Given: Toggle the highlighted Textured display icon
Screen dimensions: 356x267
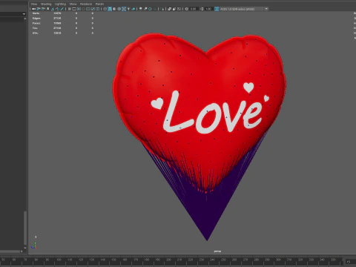Looking at the screenshot, I should [124, 9].
